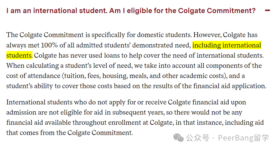Click the 'PeerBang留学' watermark text

pos(244,138)
